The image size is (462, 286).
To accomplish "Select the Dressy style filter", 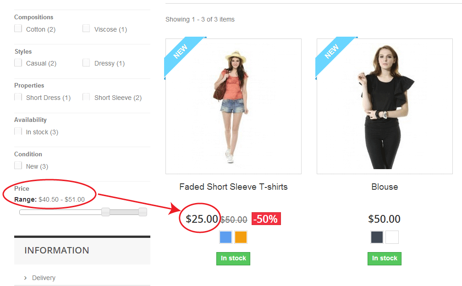I will [x=86, y=63].
